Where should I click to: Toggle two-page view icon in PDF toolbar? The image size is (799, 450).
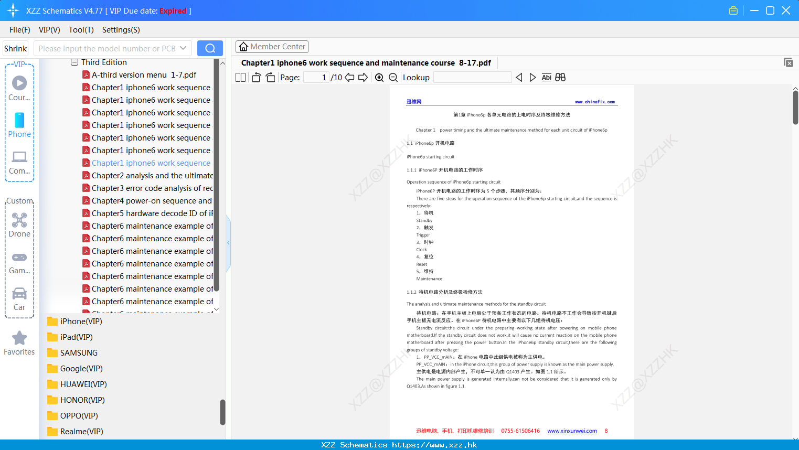pyautogui.click(x=240, y=78)
